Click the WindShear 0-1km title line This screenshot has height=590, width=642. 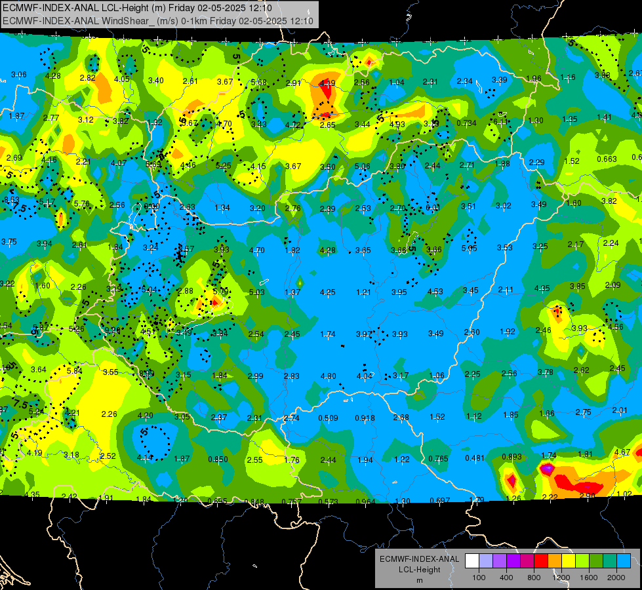pyautogui.click(x=158, y=21)
